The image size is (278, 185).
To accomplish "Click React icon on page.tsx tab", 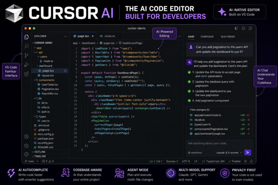I will [x=75, y=36].
